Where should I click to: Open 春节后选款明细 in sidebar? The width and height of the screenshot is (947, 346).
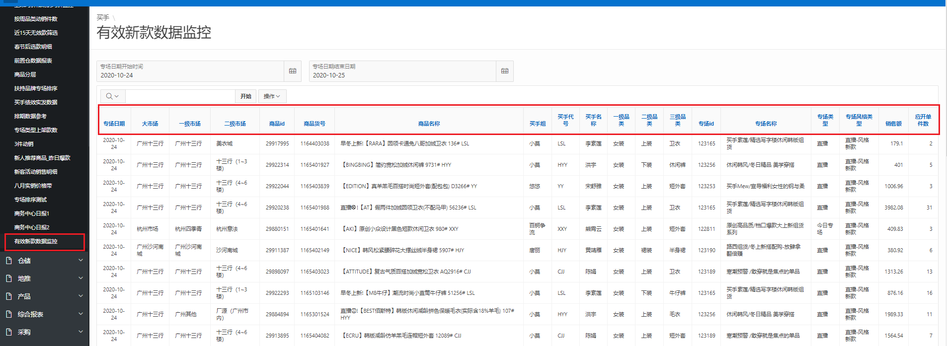click(33, 47)
